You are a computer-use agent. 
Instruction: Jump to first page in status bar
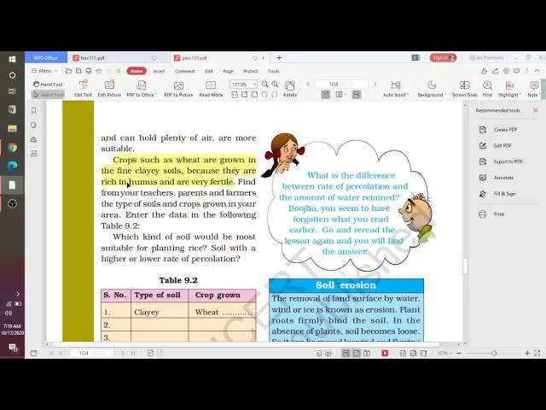(x=51, y=353)
